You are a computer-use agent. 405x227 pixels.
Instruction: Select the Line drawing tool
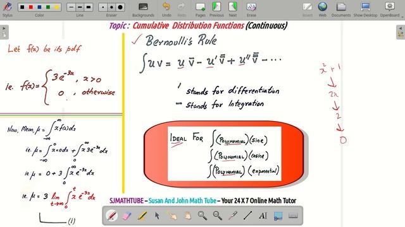point(247,216)
